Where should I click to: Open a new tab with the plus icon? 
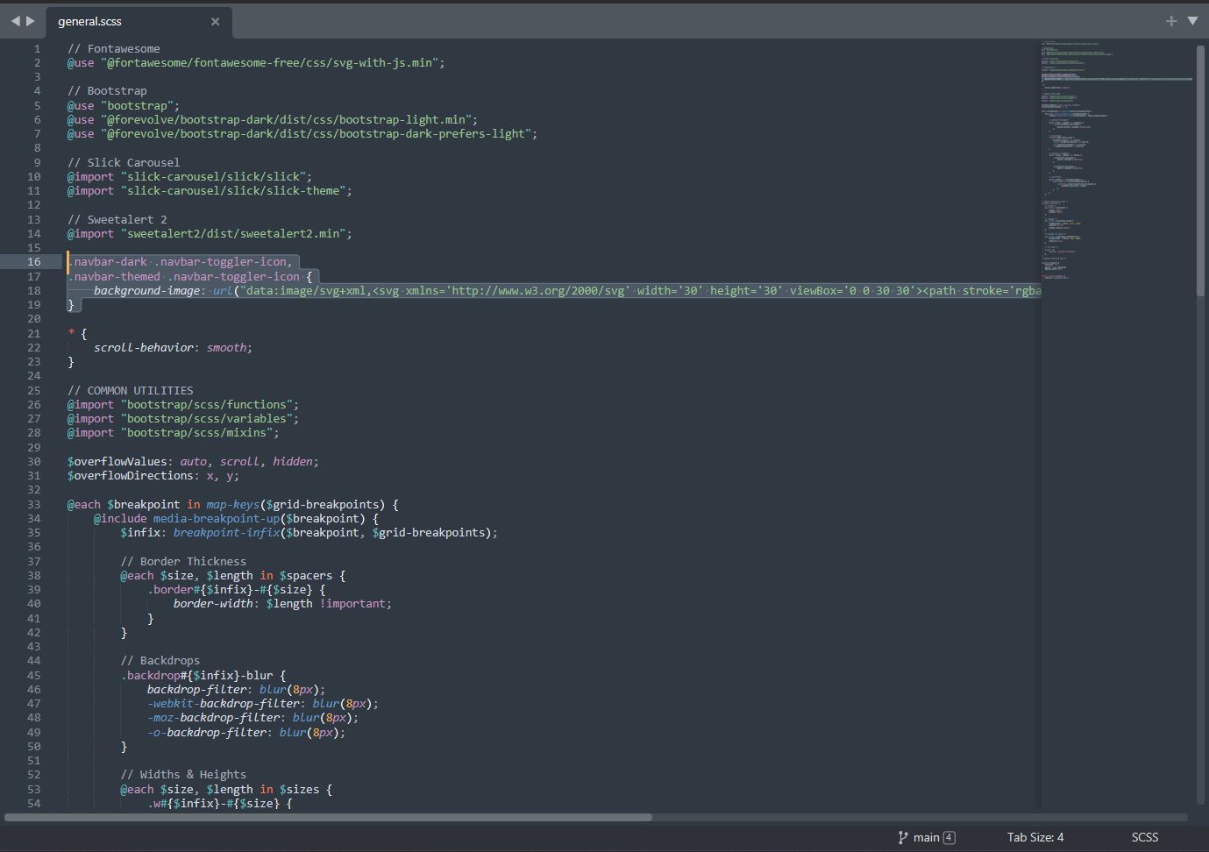(1171, 20)
